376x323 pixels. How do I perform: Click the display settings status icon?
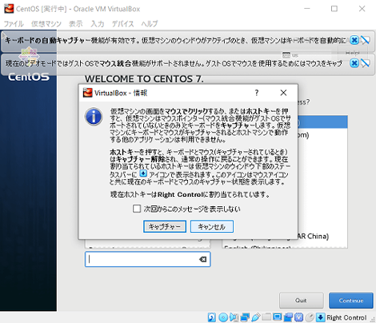click(278, 317)
